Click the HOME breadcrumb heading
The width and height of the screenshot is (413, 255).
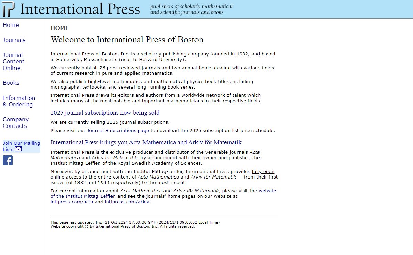60,28
